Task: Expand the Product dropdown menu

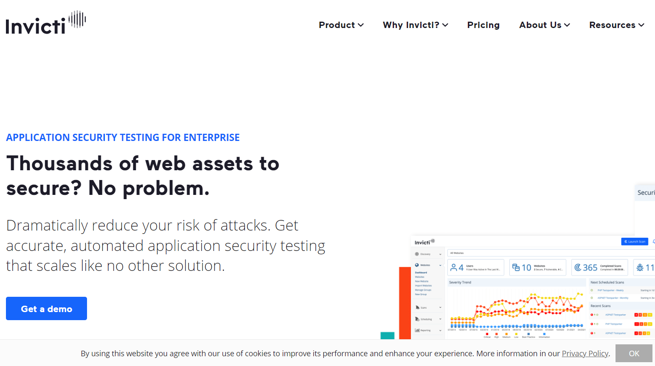Action: [x=341, y=25]
